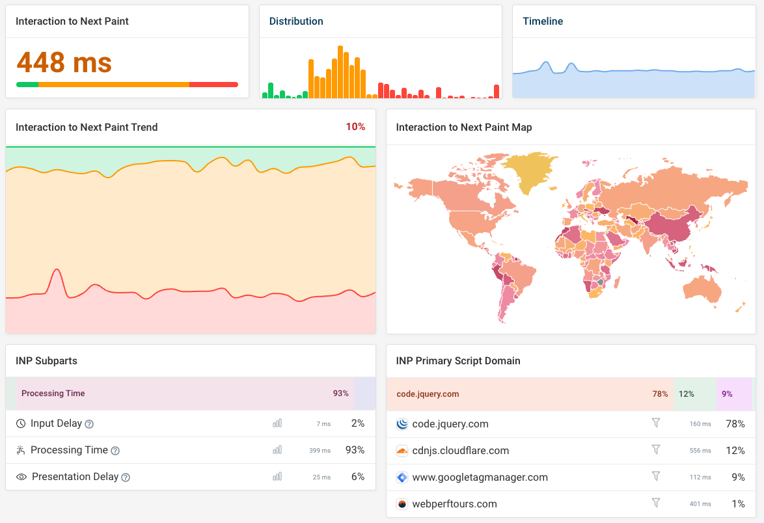Click the filter icon for code.jquery.com
This screenshot has height=523, width=764.
pyautogui.click(x=656, y=423)
